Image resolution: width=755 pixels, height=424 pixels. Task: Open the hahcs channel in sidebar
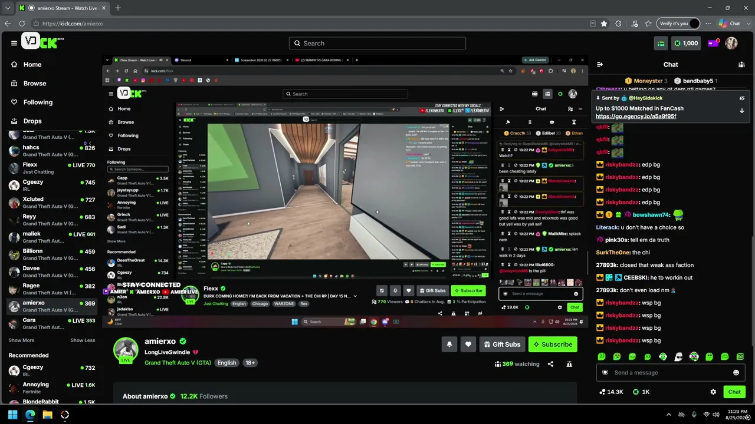click(52, 151)
